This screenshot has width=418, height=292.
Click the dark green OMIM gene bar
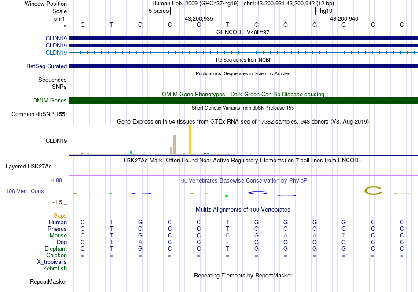(243, 100)
